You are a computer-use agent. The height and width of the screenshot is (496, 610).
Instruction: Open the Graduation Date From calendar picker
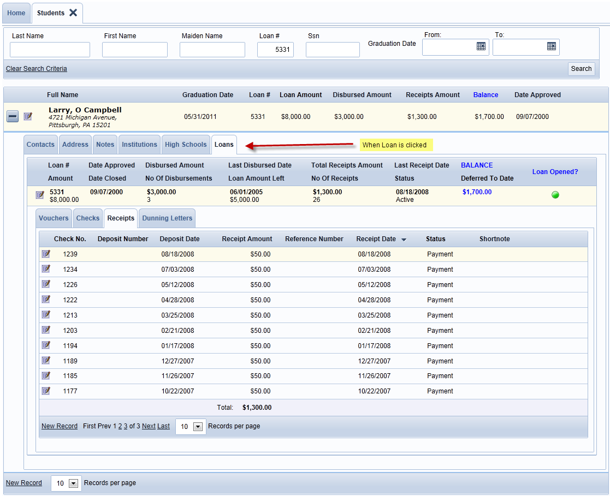coord(481,46)
